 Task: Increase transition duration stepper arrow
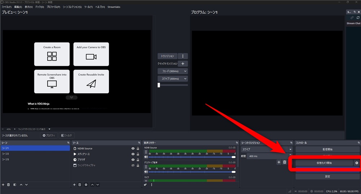pyautogui.click(x=290, y=155)
